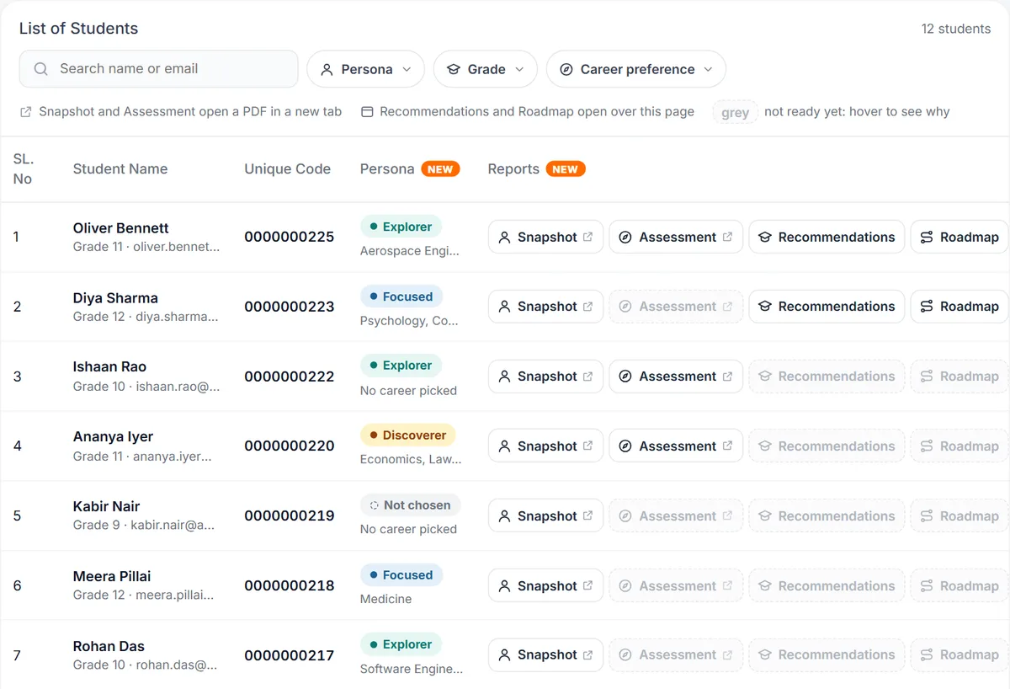Click the Explorer badge for Oliver Bennett
Screen dimensions: 1010x689
coord(401,227)
